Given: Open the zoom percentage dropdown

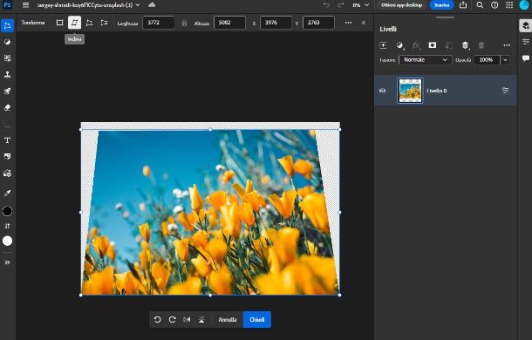Looking at the screenshot, I should (360, 5).
